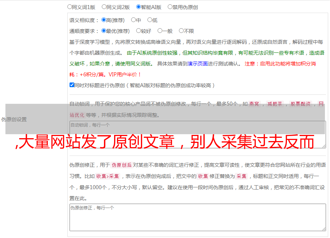Click the 语义相似度： label
The height and width of the screenshot is (238, 330).
tap(84, 20)
